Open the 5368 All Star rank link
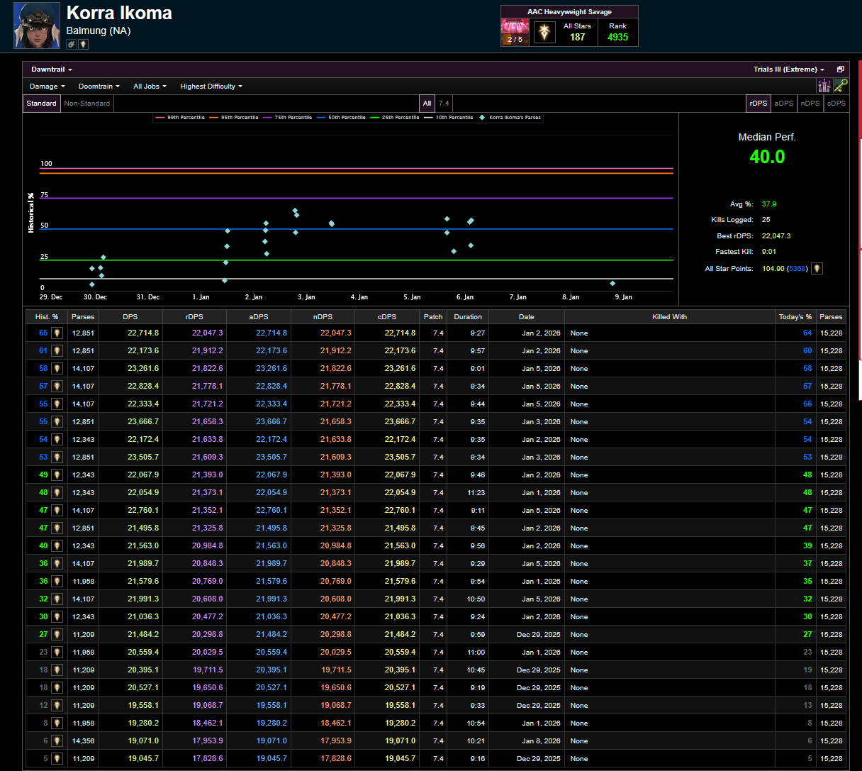 tap(797, 269)
